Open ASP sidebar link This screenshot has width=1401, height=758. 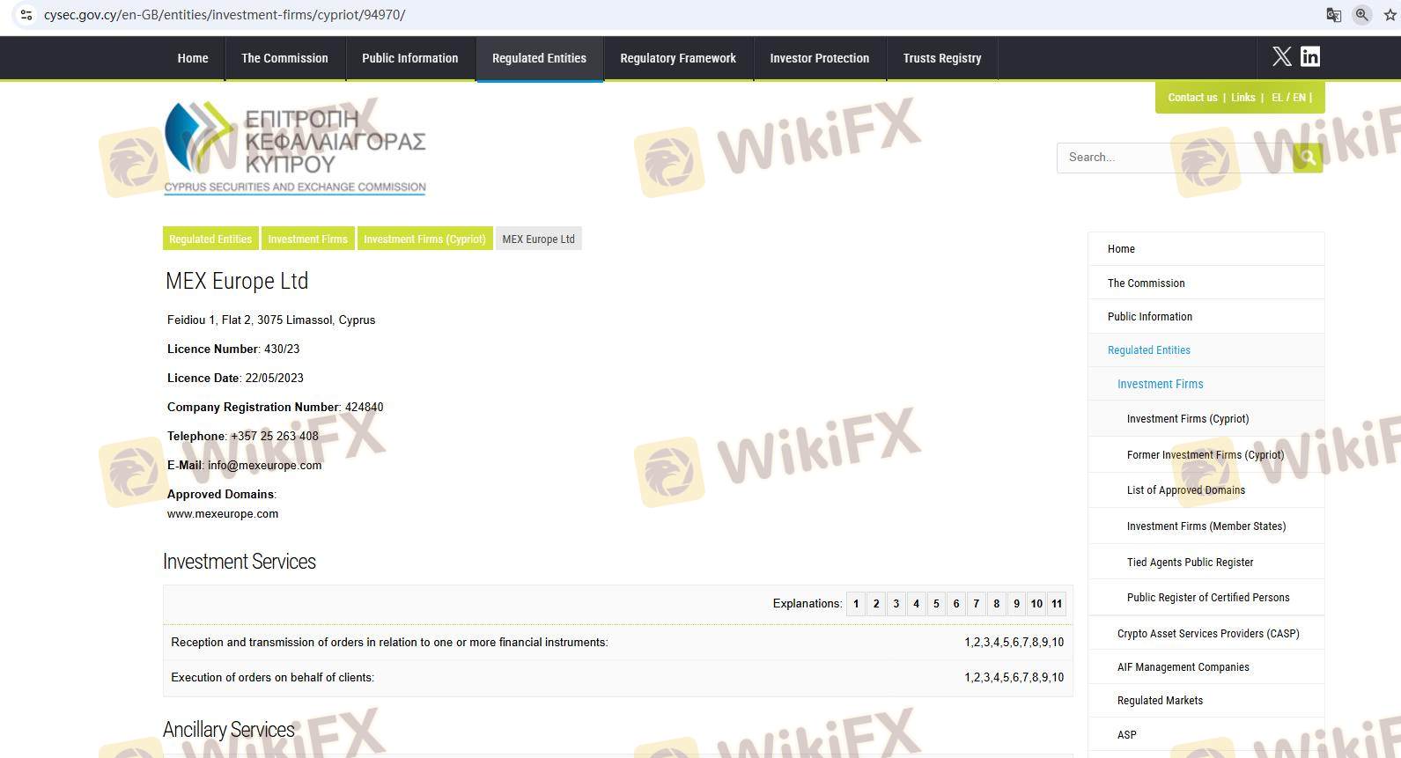[1206, 735]
